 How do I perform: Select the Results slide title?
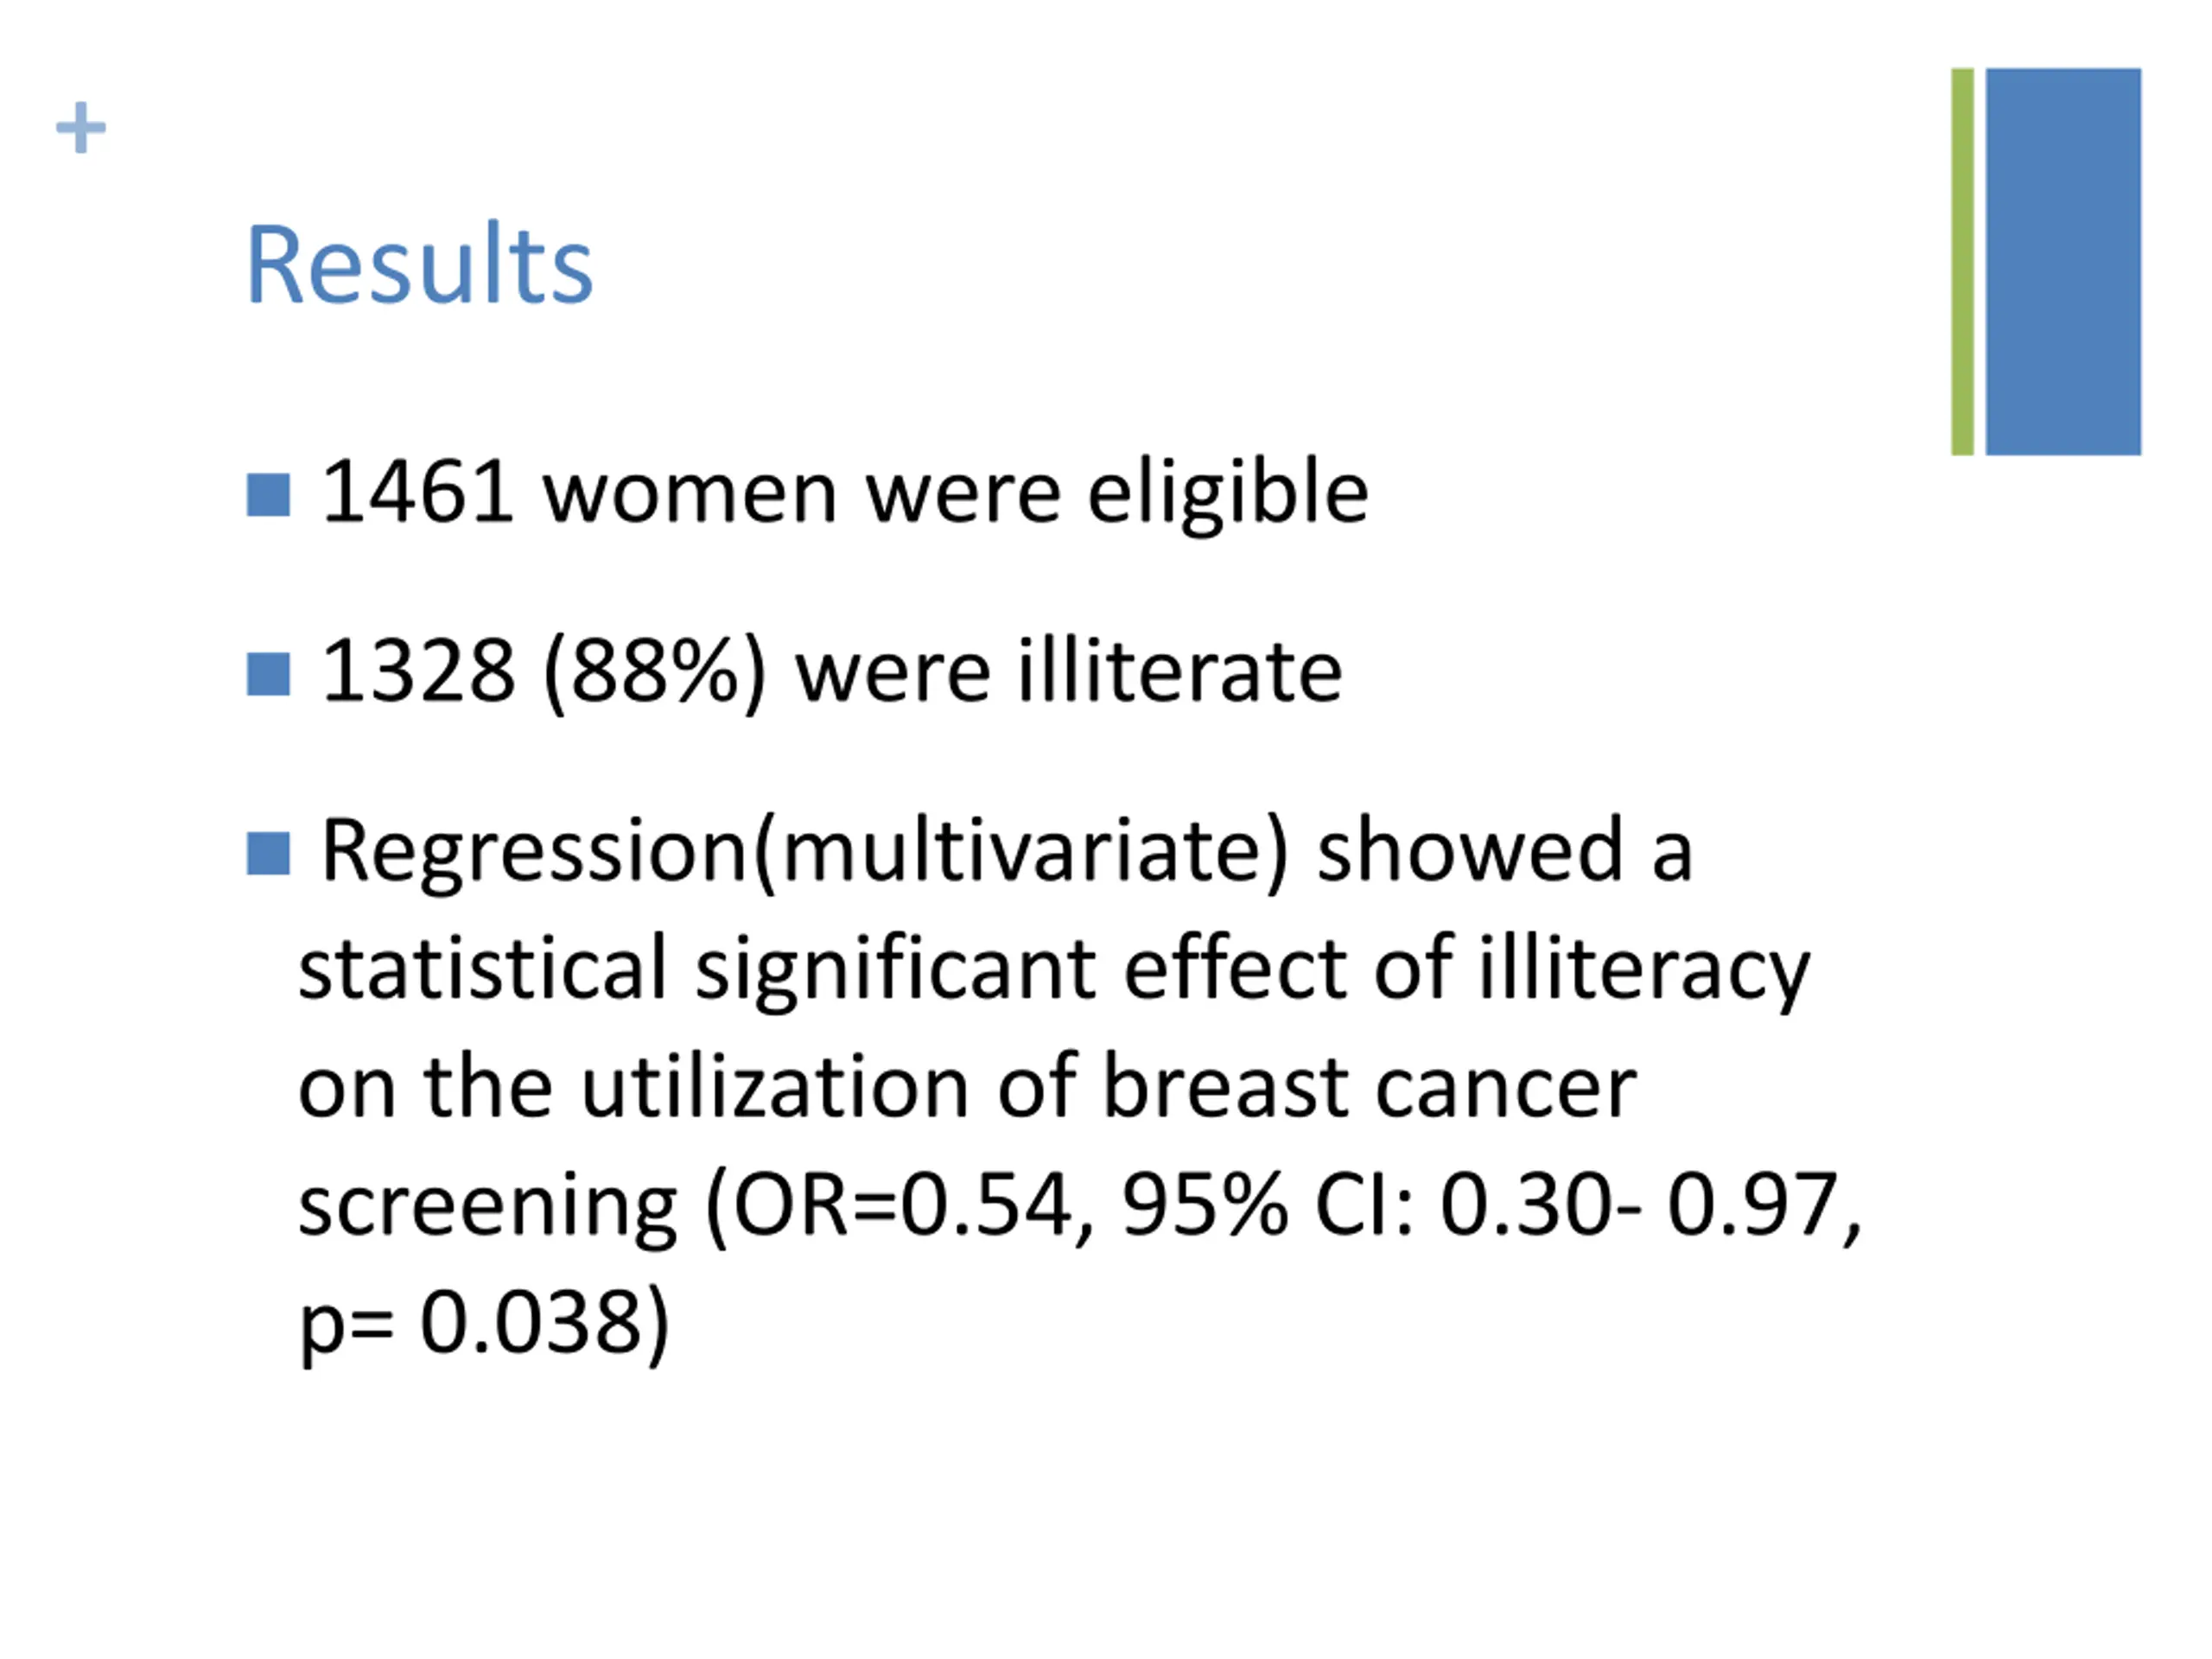419,263
